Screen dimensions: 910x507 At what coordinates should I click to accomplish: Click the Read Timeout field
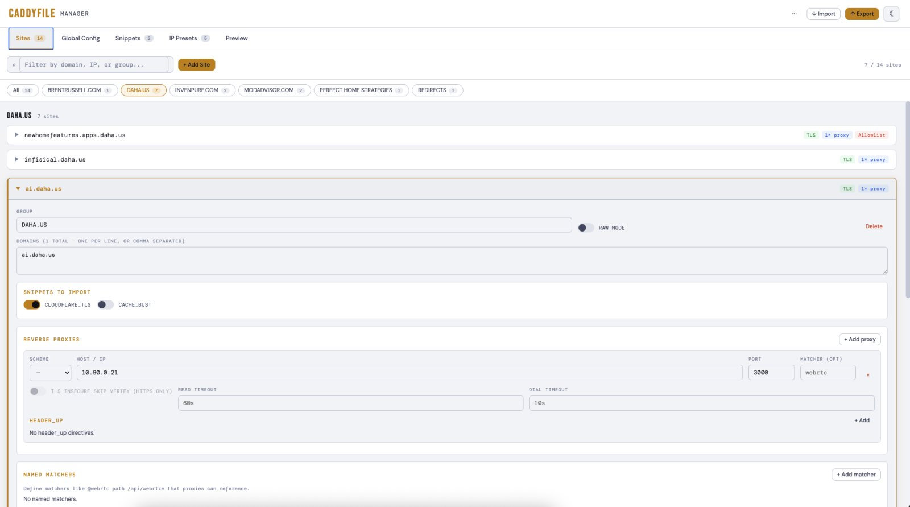coord(350,403)
